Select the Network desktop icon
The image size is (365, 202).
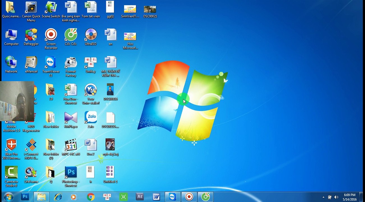click(x=12, y=65)
